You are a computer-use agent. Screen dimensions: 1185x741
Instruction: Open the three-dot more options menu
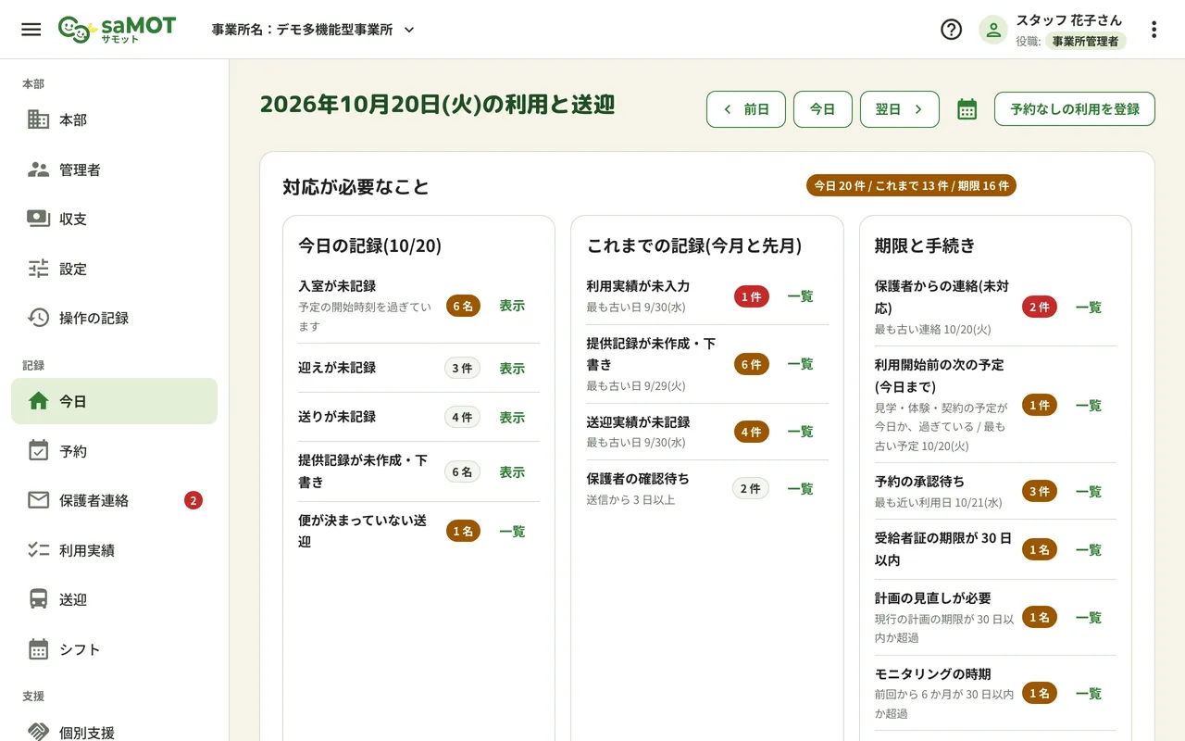[x=1154, y=30]
